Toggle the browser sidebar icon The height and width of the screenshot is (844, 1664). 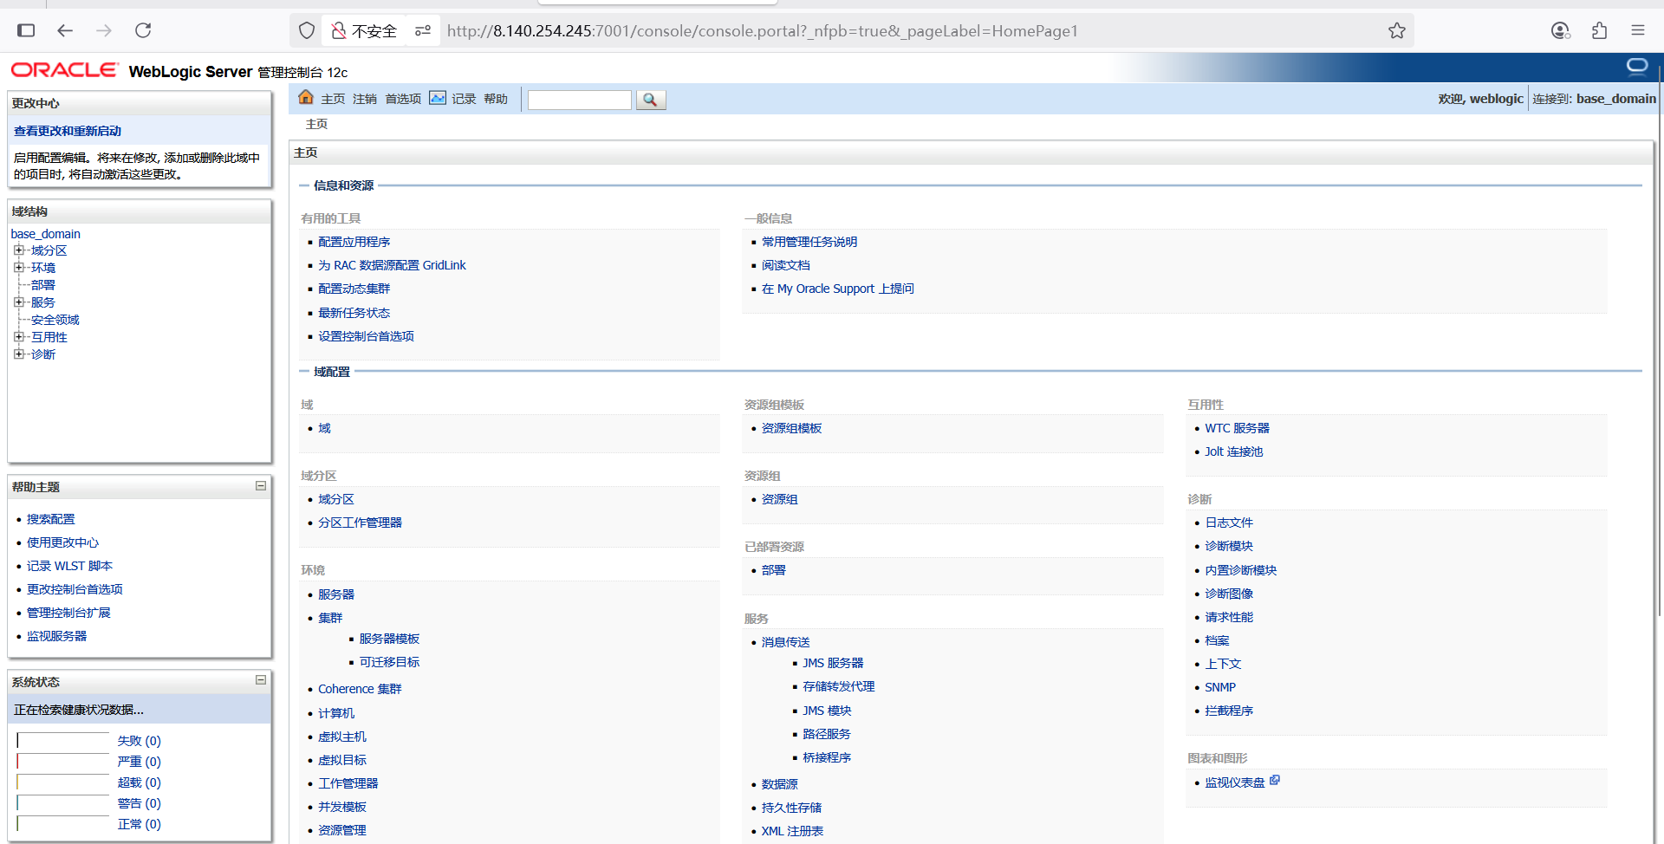(x=26, y=30)
